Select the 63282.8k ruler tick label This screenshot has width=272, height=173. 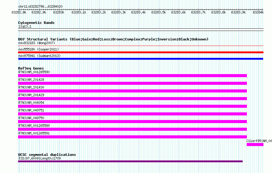19,12
